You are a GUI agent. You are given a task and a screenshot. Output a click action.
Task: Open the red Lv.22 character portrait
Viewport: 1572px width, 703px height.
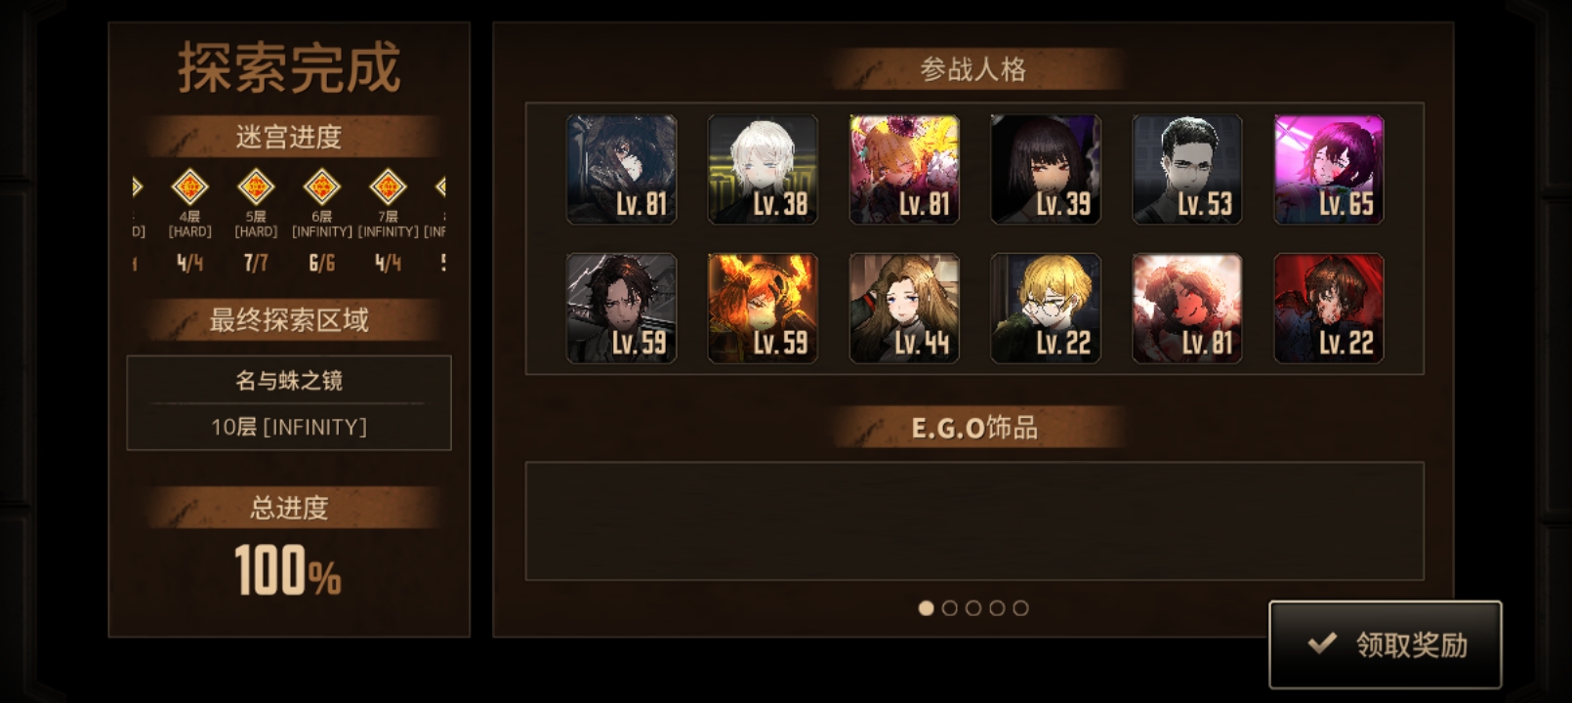click(x=1329, y=309)
